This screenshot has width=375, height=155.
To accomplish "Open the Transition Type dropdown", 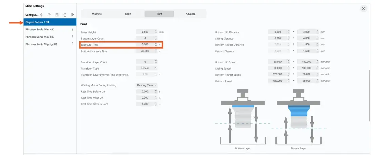I will point(146,68).
